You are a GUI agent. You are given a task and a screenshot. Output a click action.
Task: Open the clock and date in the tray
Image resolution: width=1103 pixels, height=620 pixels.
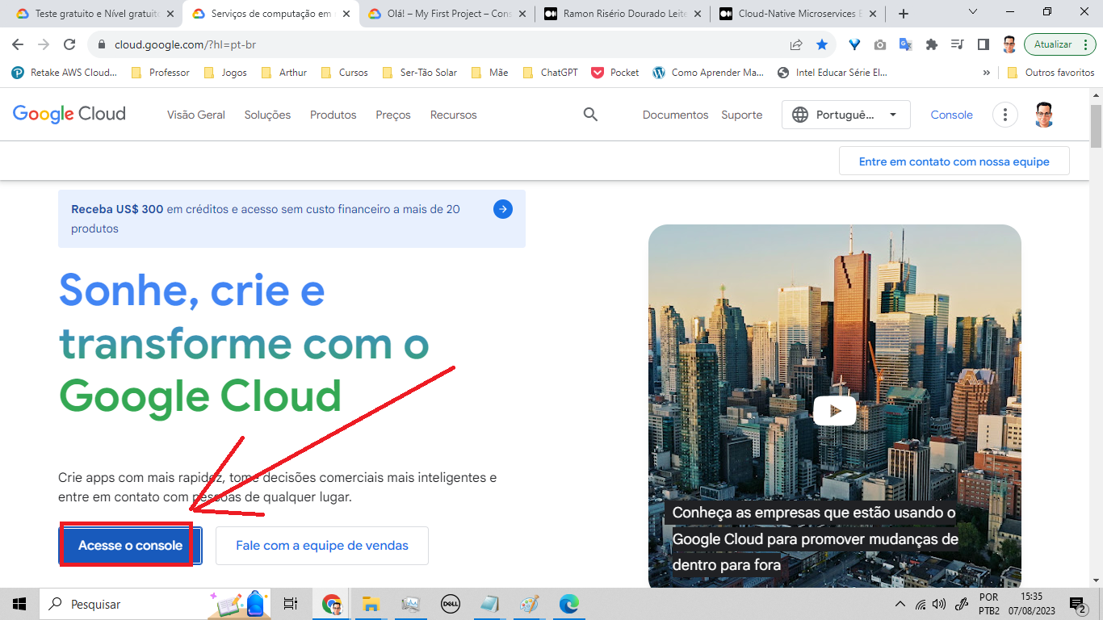pyautogui.click(x=1030, y=604)
